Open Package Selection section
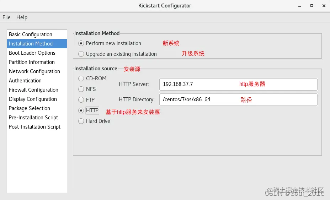This screenshot has width=330, height=200. tap(37, 108)
